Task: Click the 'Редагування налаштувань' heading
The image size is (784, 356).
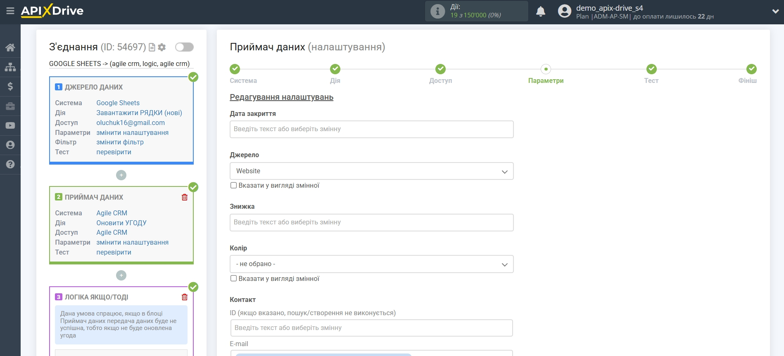Action: click(x=282, y=97)
